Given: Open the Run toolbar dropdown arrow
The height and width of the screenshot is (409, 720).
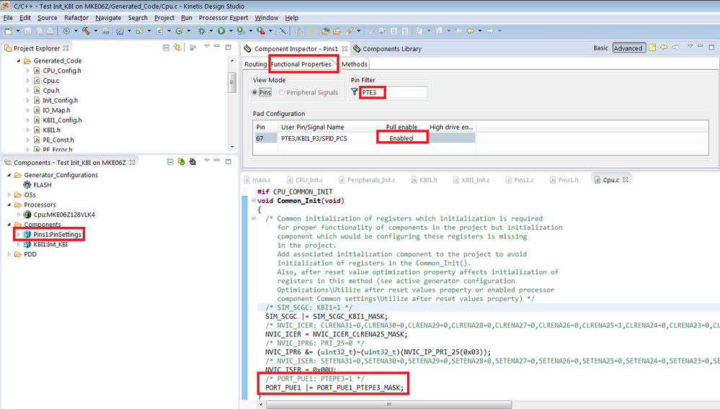Looking at the screenshot, I should (x=231, y=31).
